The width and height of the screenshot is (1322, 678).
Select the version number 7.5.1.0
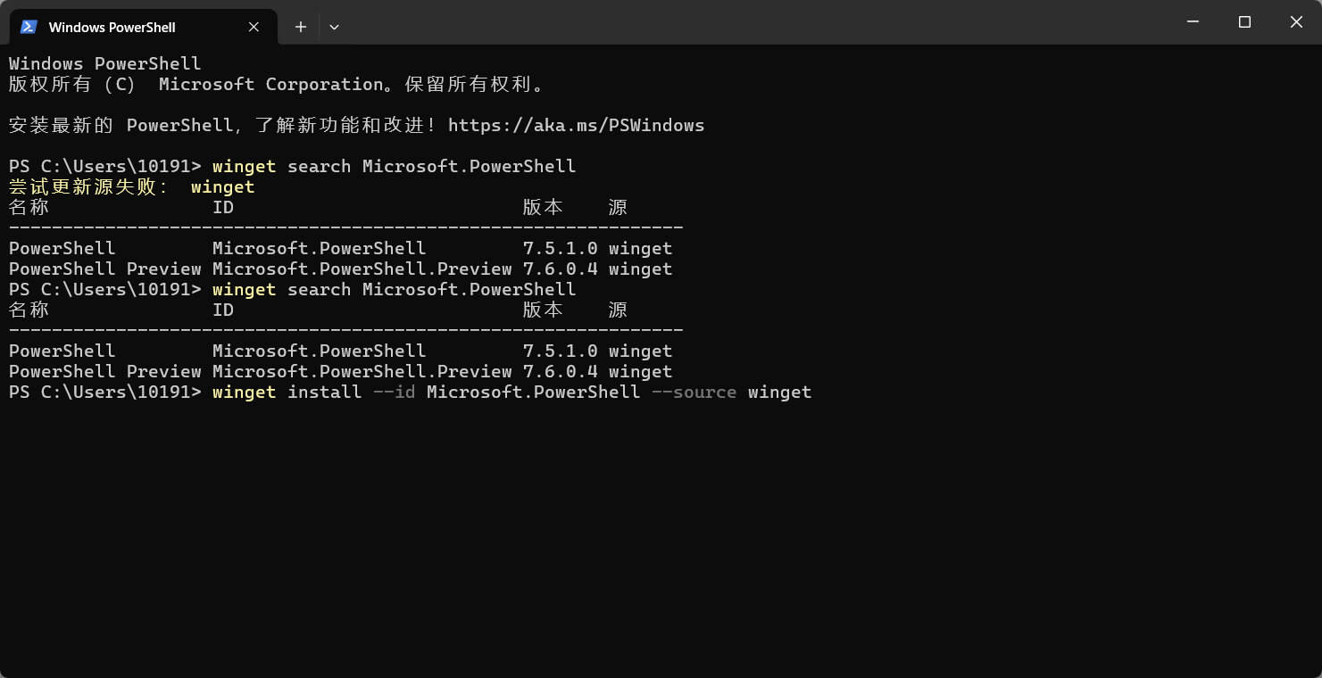(561, 248)
